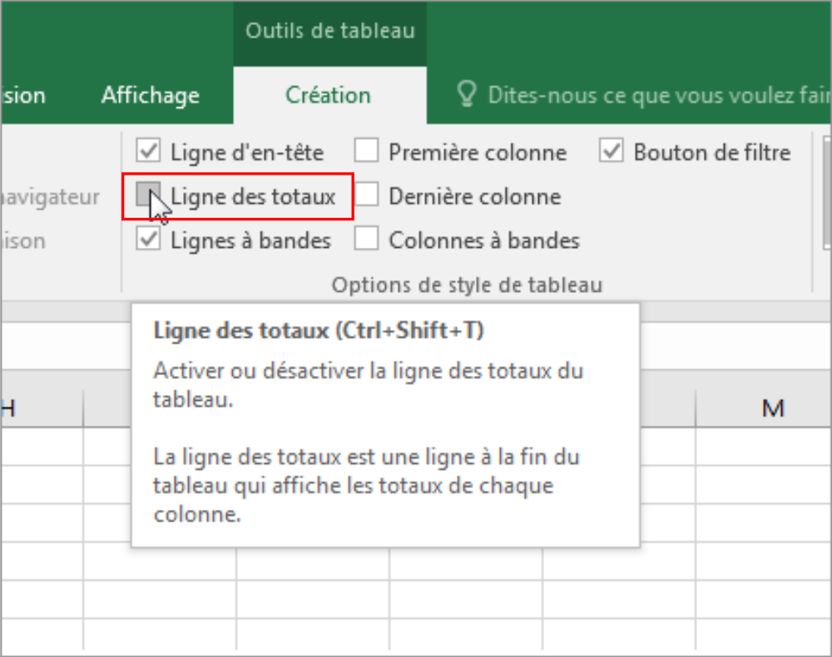
Task: Check the "Dernière colonne" box
Action: 366,196
